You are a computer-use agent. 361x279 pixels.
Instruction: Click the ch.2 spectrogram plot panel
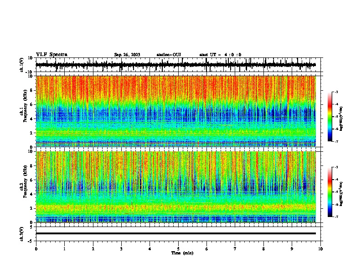click(175, 187)
